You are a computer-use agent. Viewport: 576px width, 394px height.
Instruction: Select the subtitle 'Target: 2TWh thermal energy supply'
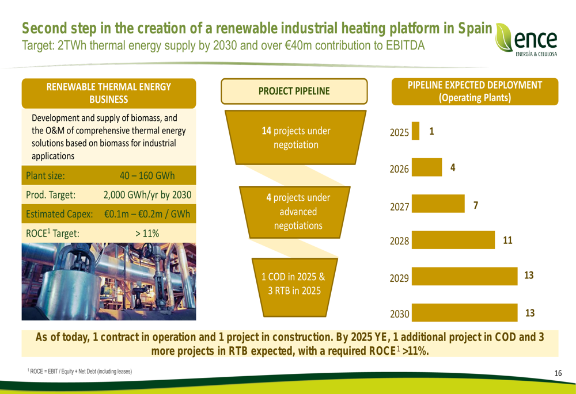[223, 45]
